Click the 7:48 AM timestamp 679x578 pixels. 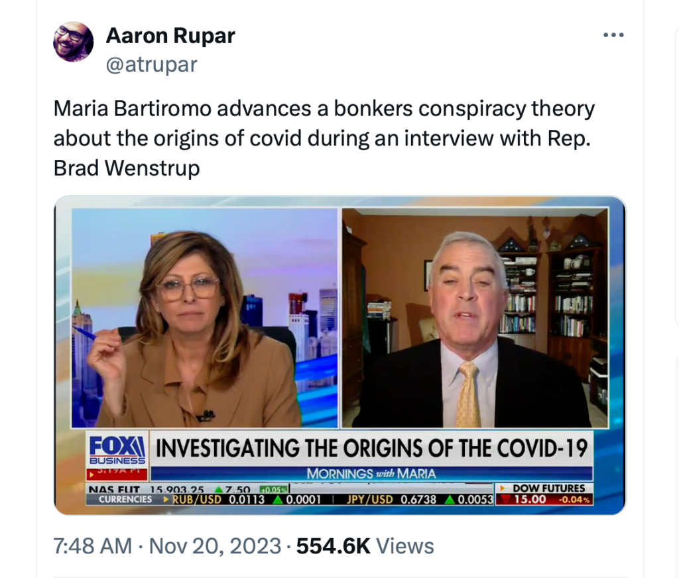[92, 545]
